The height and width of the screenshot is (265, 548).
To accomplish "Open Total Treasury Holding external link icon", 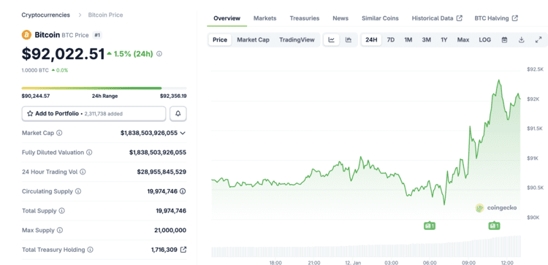I will [x=183, y=250].
